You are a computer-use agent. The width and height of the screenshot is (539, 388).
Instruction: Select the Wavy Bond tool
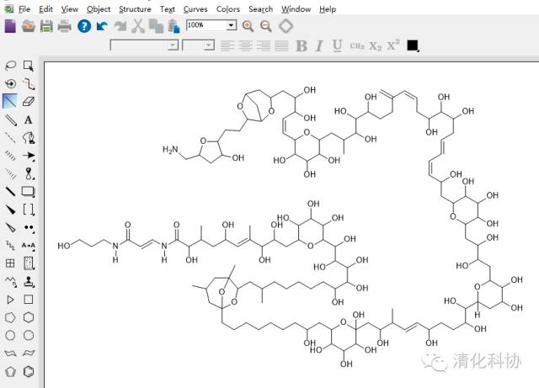click(x=10, y=246)
